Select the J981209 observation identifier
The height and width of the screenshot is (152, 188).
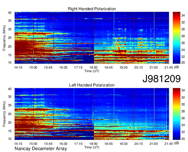coord(161,78)
